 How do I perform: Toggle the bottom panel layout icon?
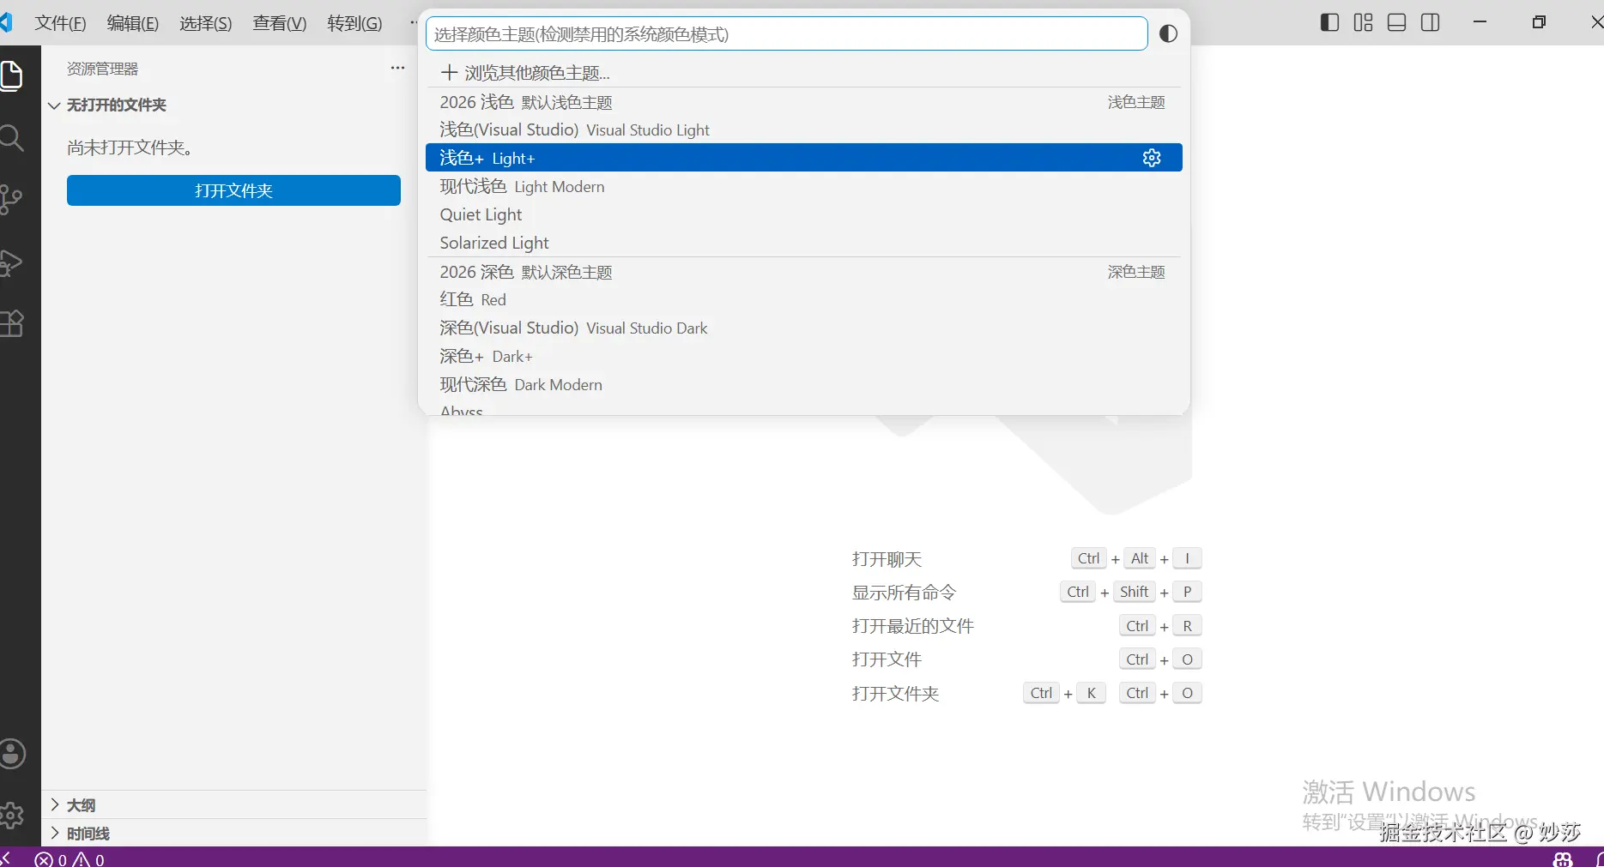[x=1396, y=22]
